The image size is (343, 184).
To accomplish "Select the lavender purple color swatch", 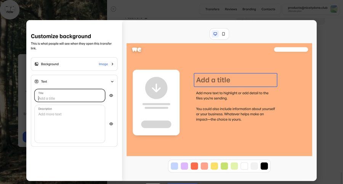I will tap(184, 166).
